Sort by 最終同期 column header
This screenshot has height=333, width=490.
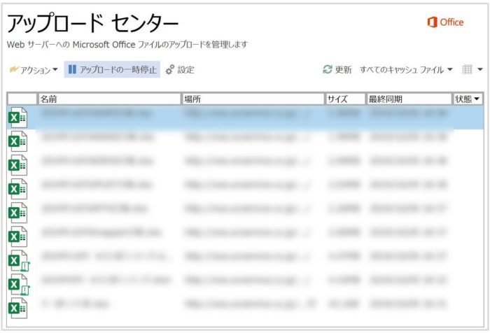(x=409, y=99)
